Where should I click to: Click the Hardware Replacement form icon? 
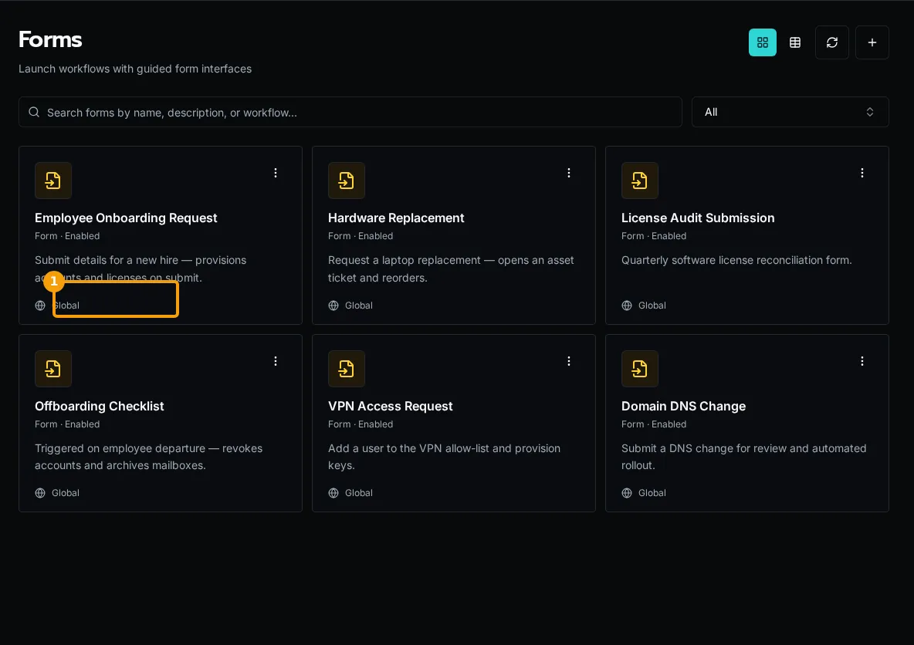coord(347,181)
